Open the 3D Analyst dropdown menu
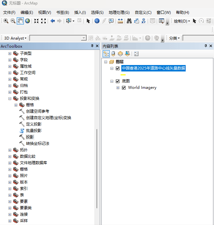Viewport: 214px width, 225px height. (15, 38)
